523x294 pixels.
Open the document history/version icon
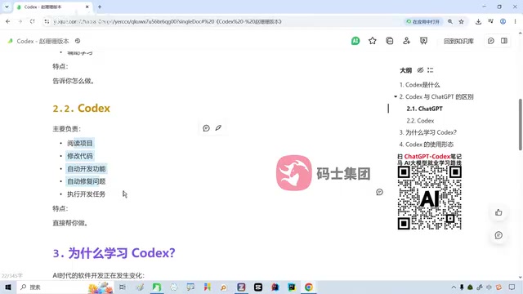(389, 41)
